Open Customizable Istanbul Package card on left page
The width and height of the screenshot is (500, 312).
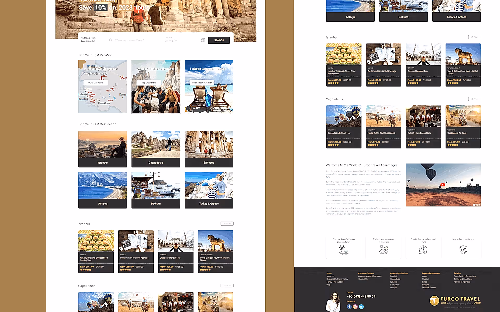tap(136, 251)
